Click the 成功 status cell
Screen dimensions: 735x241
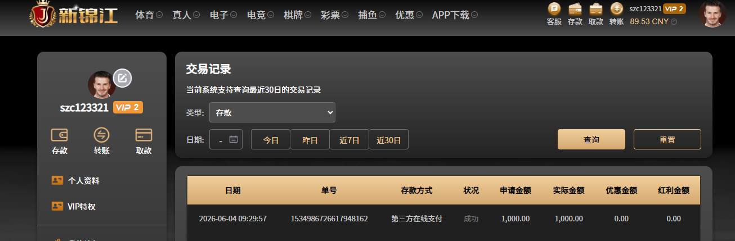(x=471, y=219)
